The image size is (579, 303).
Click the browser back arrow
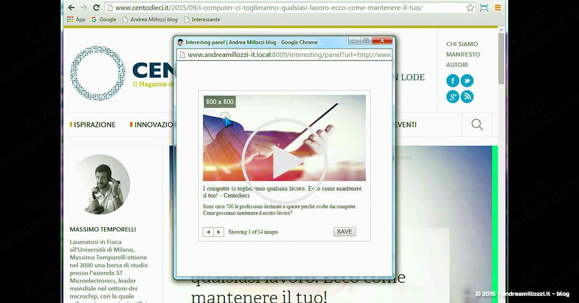[x=71, y=8]
